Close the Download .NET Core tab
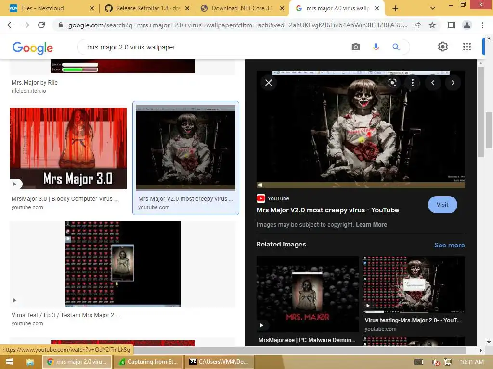 [282, 9]
